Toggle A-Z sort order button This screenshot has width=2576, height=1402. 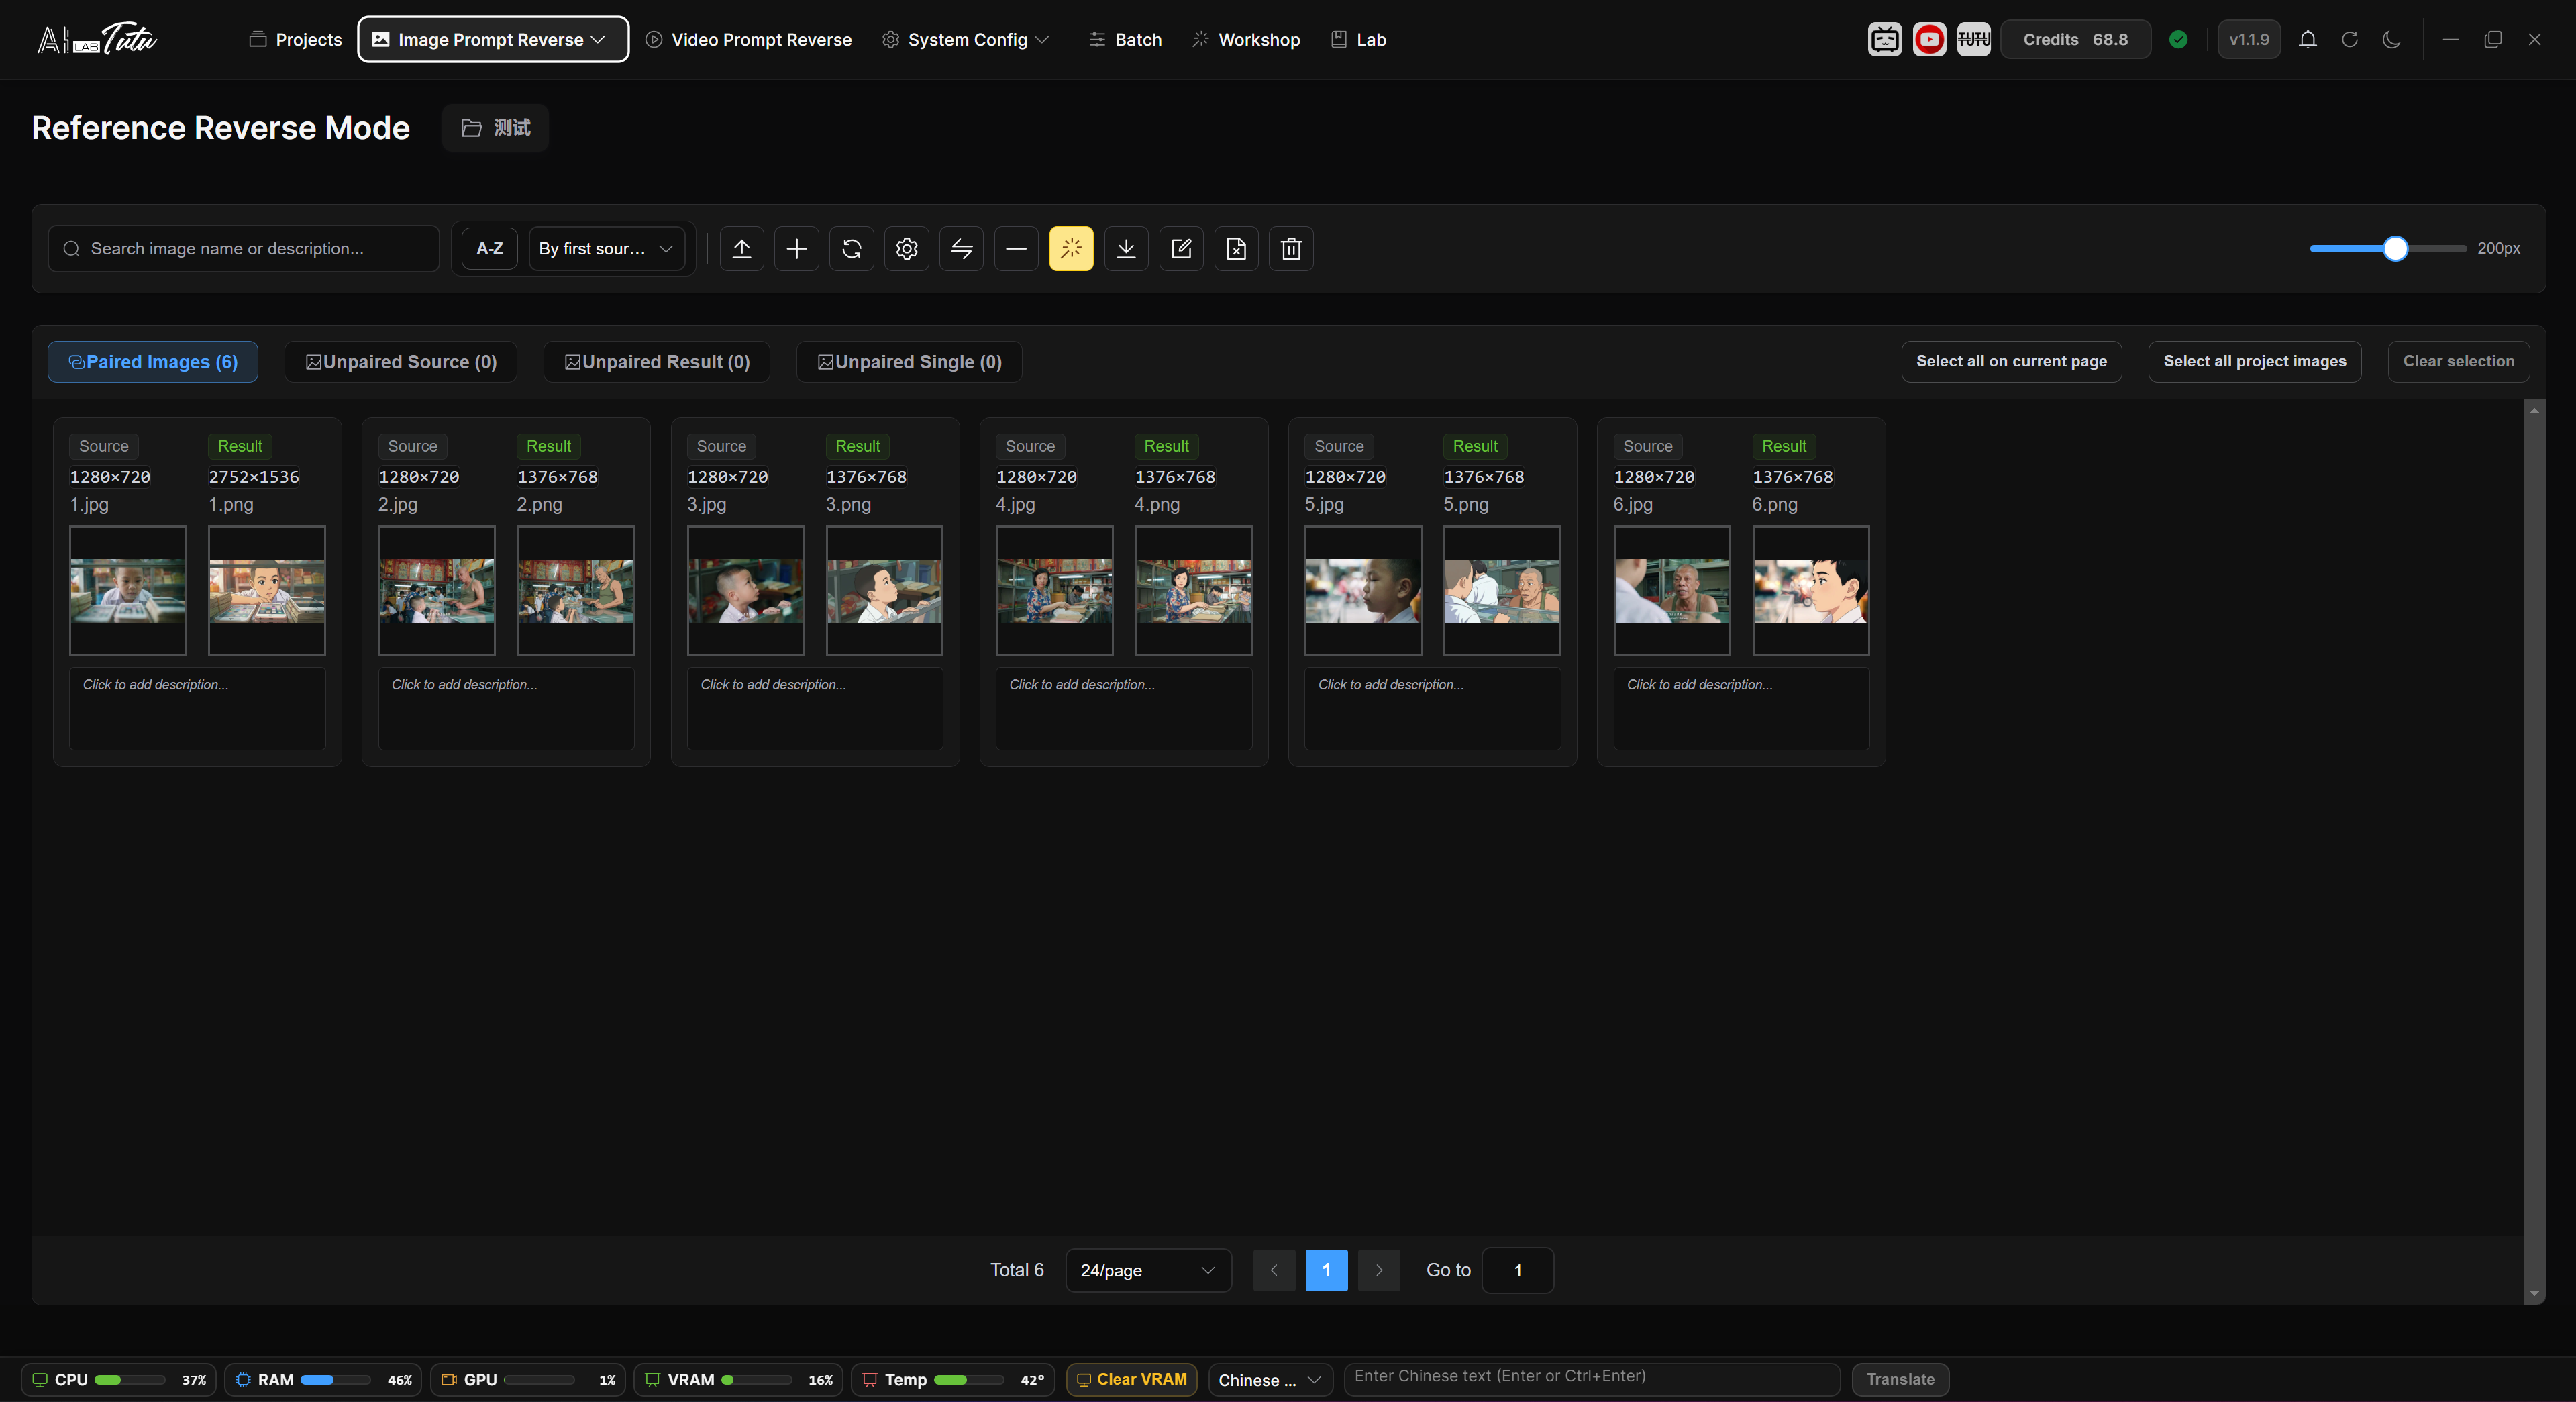(x=489, y=248)
